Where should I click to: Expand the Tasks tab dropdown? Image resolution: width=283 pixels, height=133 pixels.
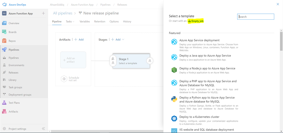click(x=74, y=22)
